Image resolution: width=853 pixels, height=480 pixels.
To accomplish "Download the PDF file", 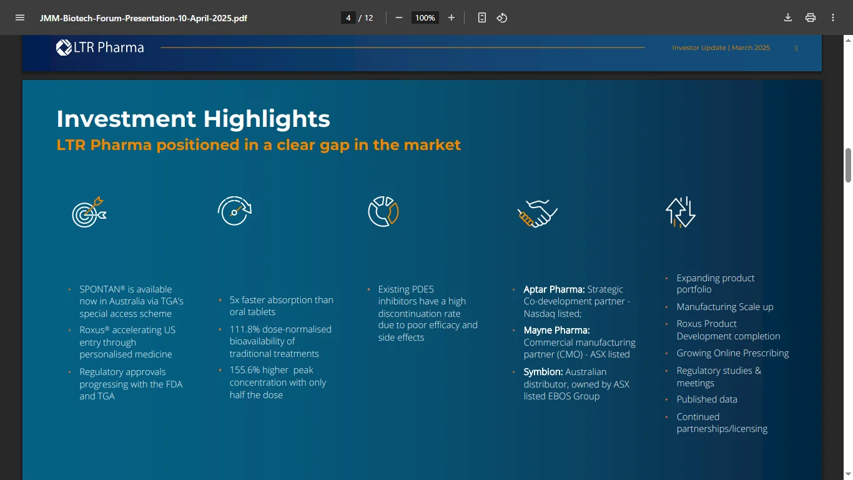I will 788,17.
